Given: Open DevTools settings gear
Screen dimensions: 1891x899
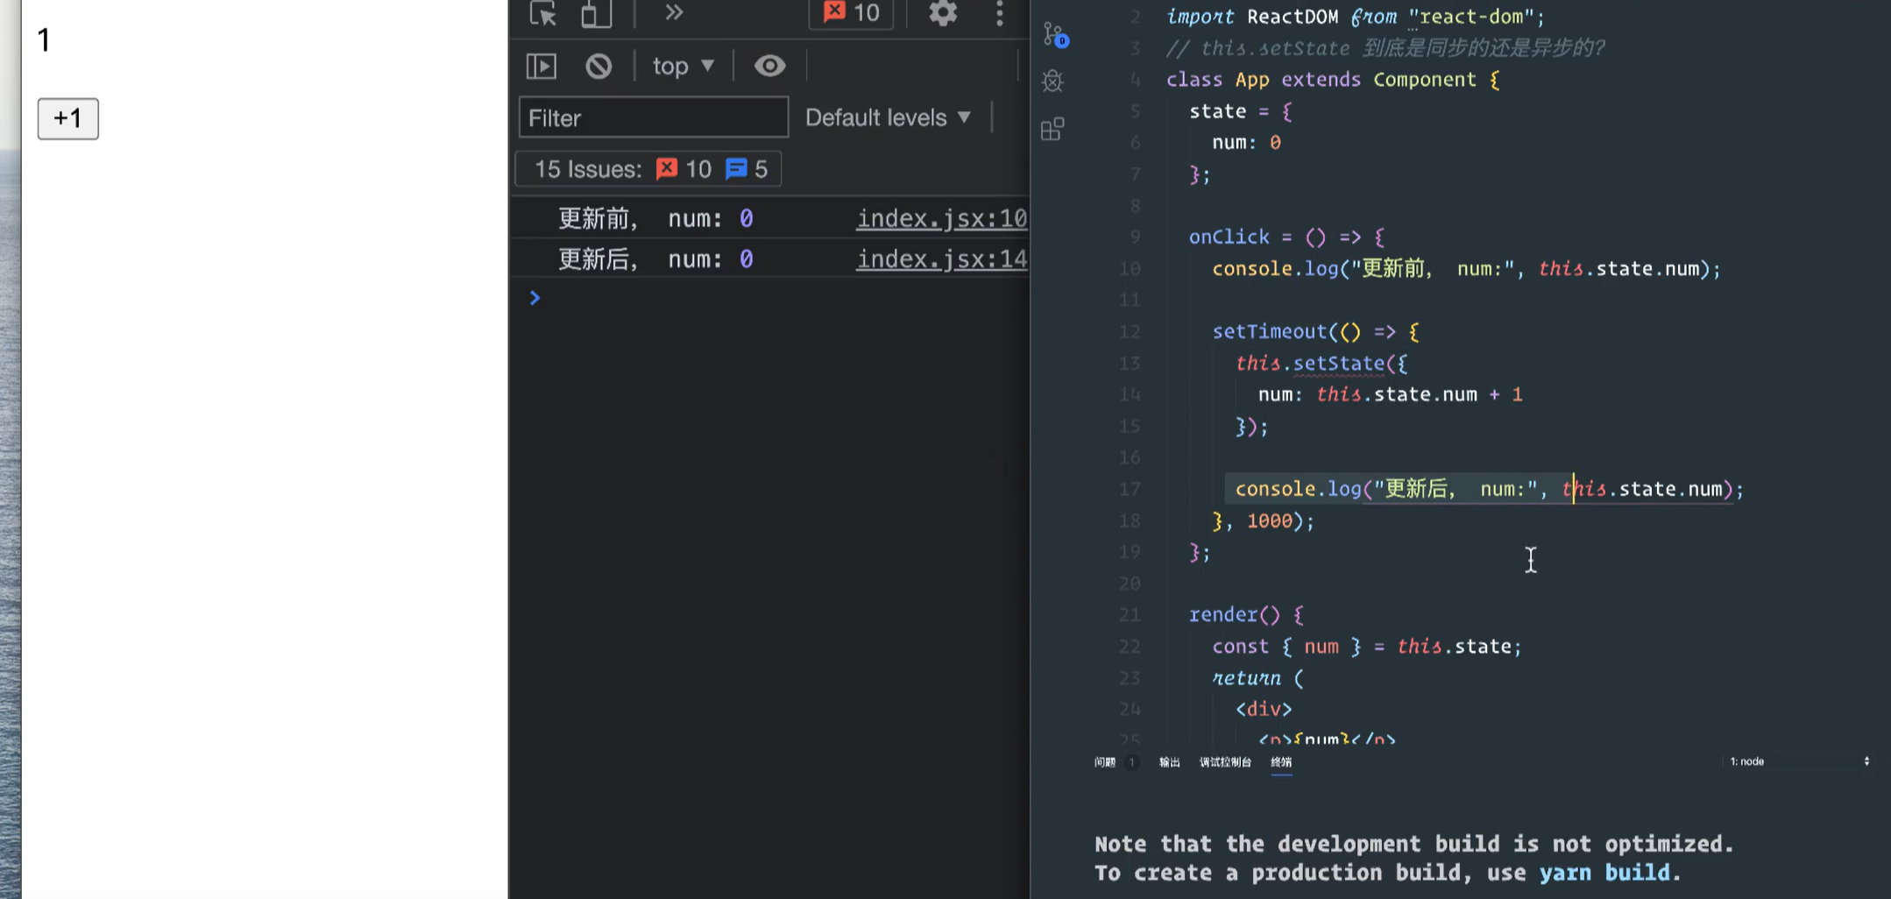Looking at the screenshot, I should click(943, 13).
